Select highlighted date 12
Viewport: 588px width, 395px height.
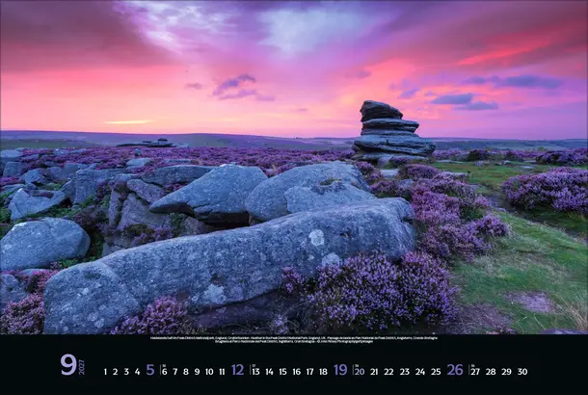point(237,370)
